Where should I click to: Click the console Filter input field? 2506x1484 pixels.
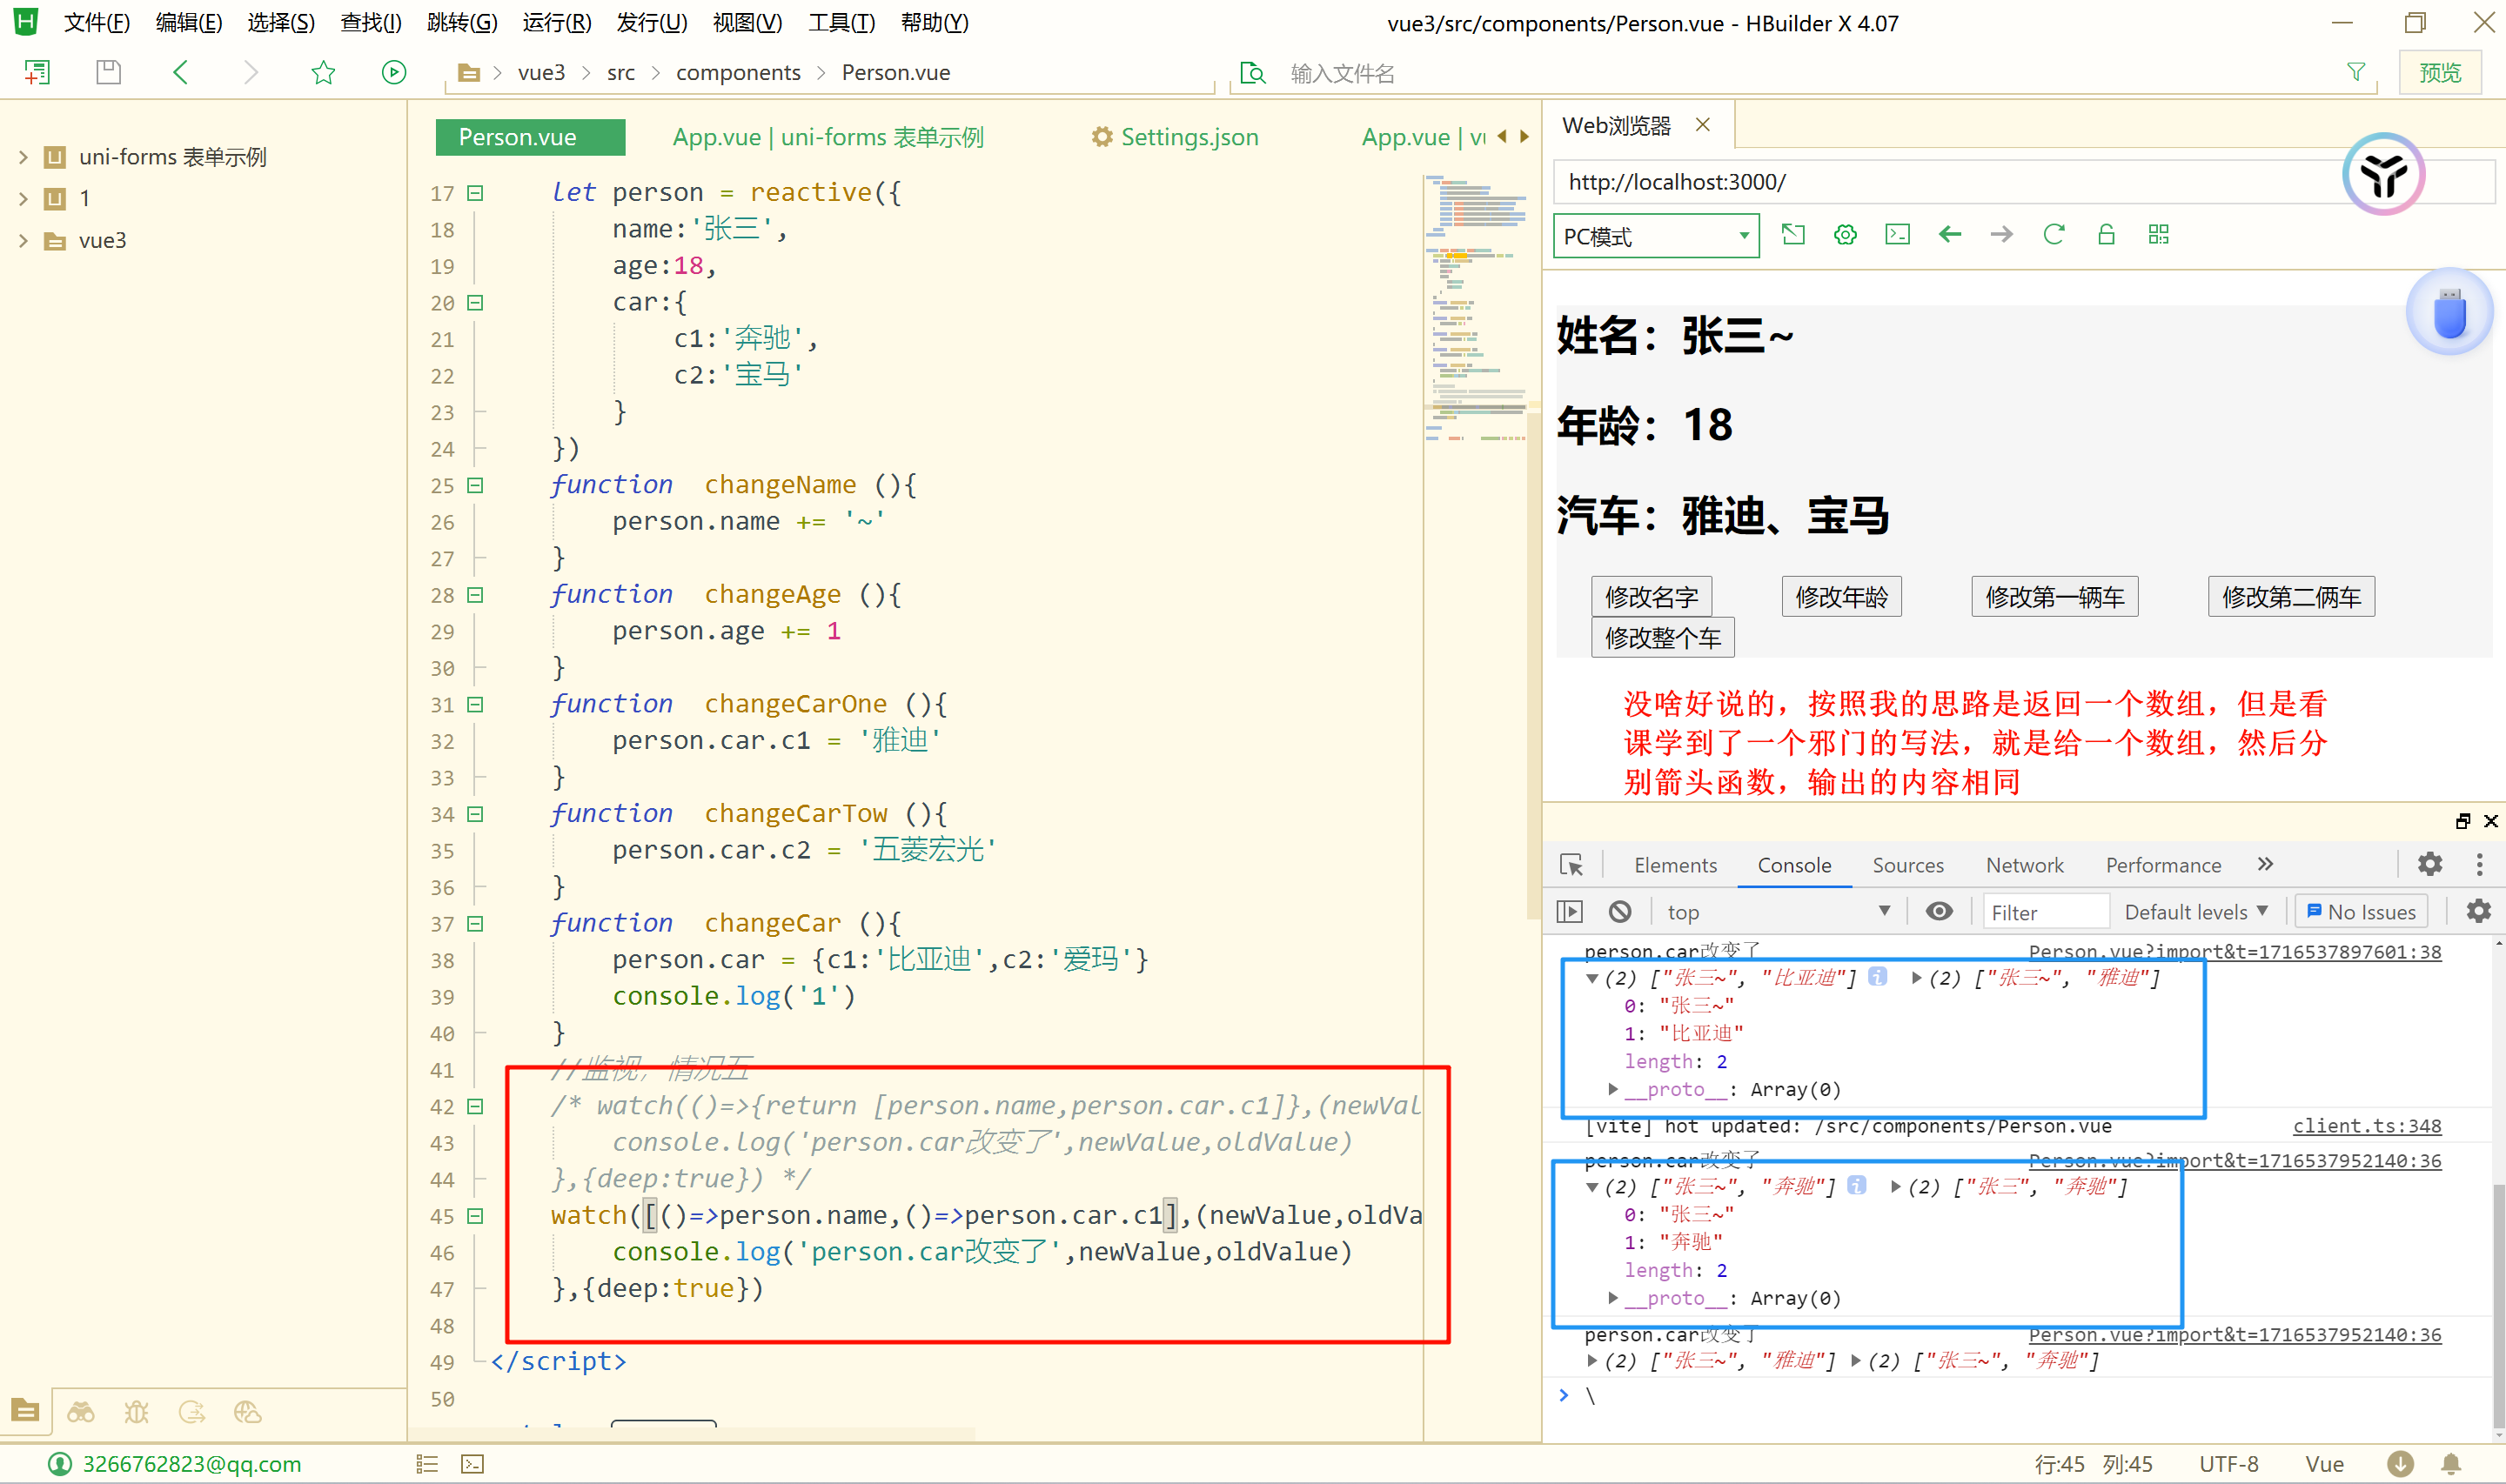coord(2045,912)
